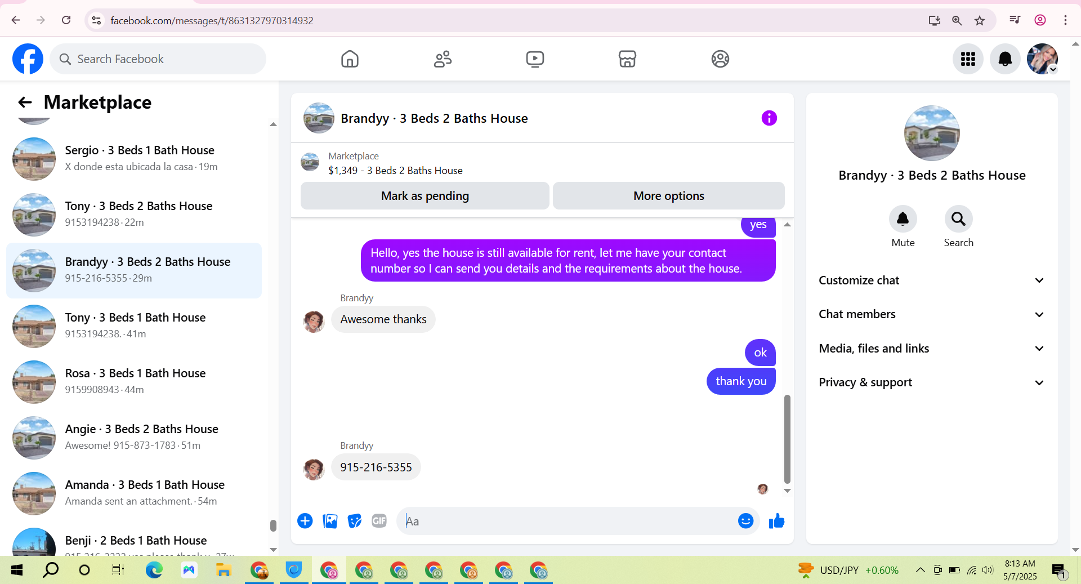Viewport: 1081px width, 584px height.
Task: Click chat messages scrollbar thumb
Action: 787,439
